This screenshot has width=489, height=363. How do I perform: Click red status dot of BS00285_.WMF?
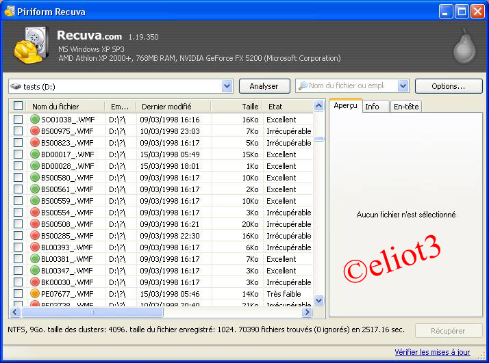tap(35, 235)
